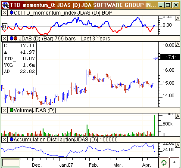Click blue up-bar color dot for JDAS
This screenshot has width=181, height=168.
pyautogui.click(x=12, y=38)
